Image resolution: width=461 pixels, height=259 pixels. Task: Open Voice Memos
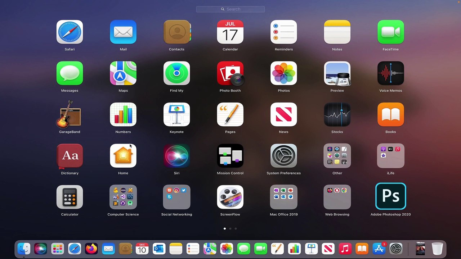pos(391,73)
